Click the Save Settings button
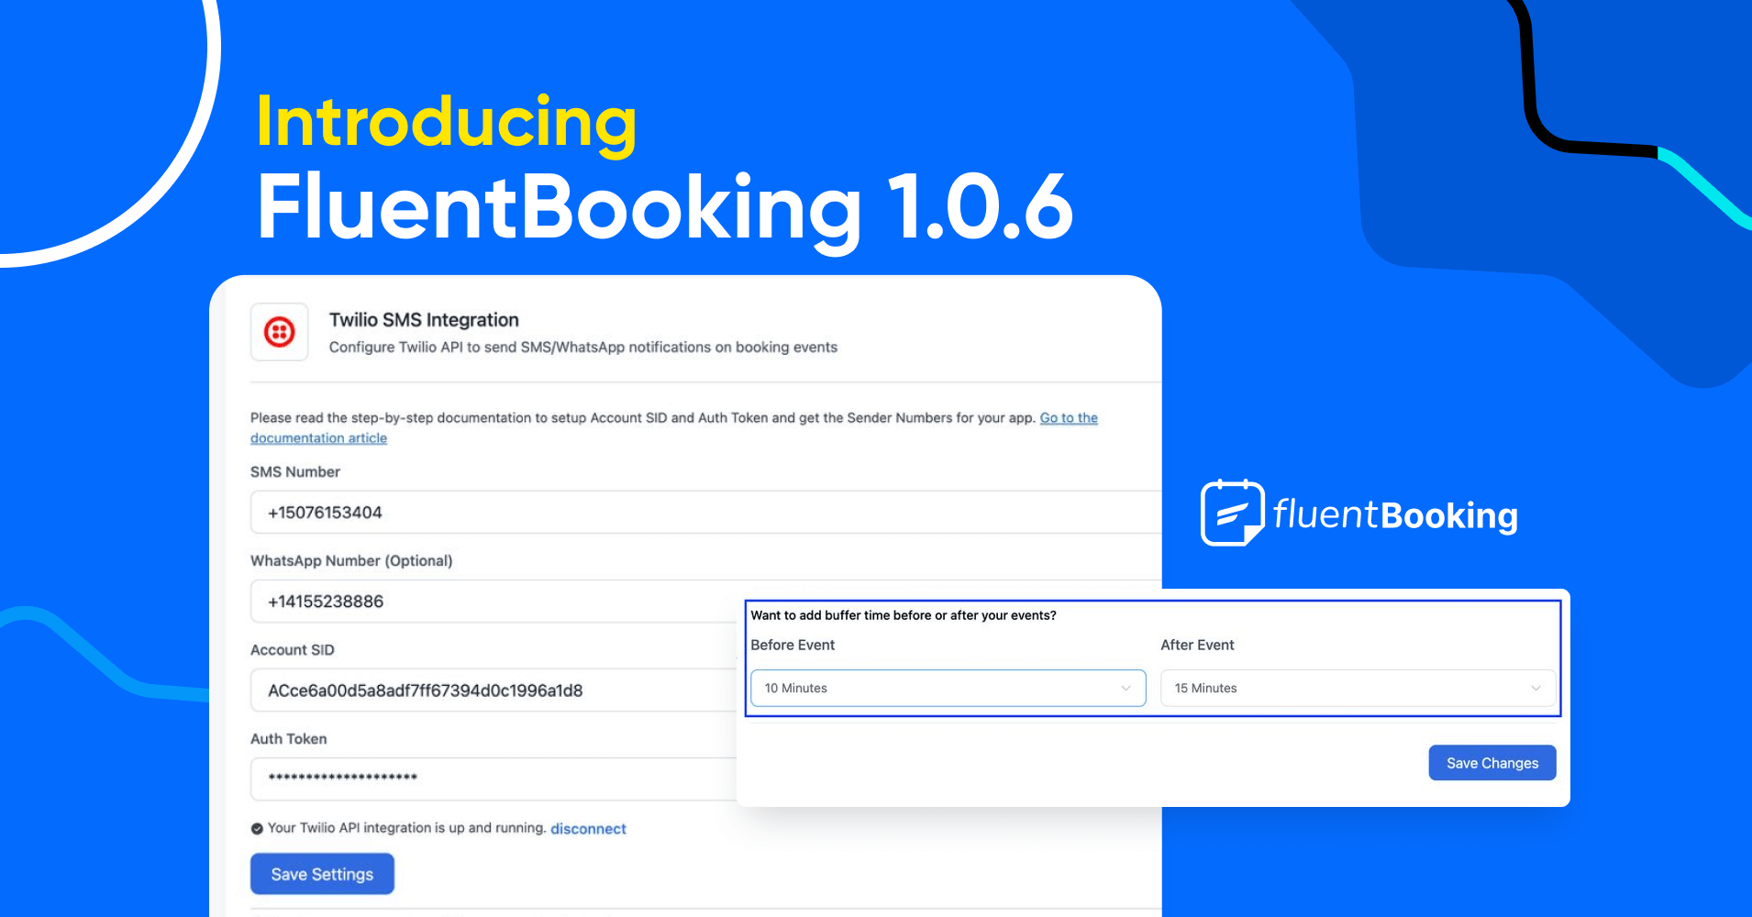The height and width of the screenshot is (917, 1752). 322,874
